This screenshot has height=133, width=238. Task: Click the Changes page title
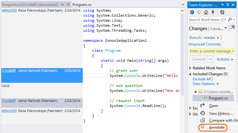(198, 28)
